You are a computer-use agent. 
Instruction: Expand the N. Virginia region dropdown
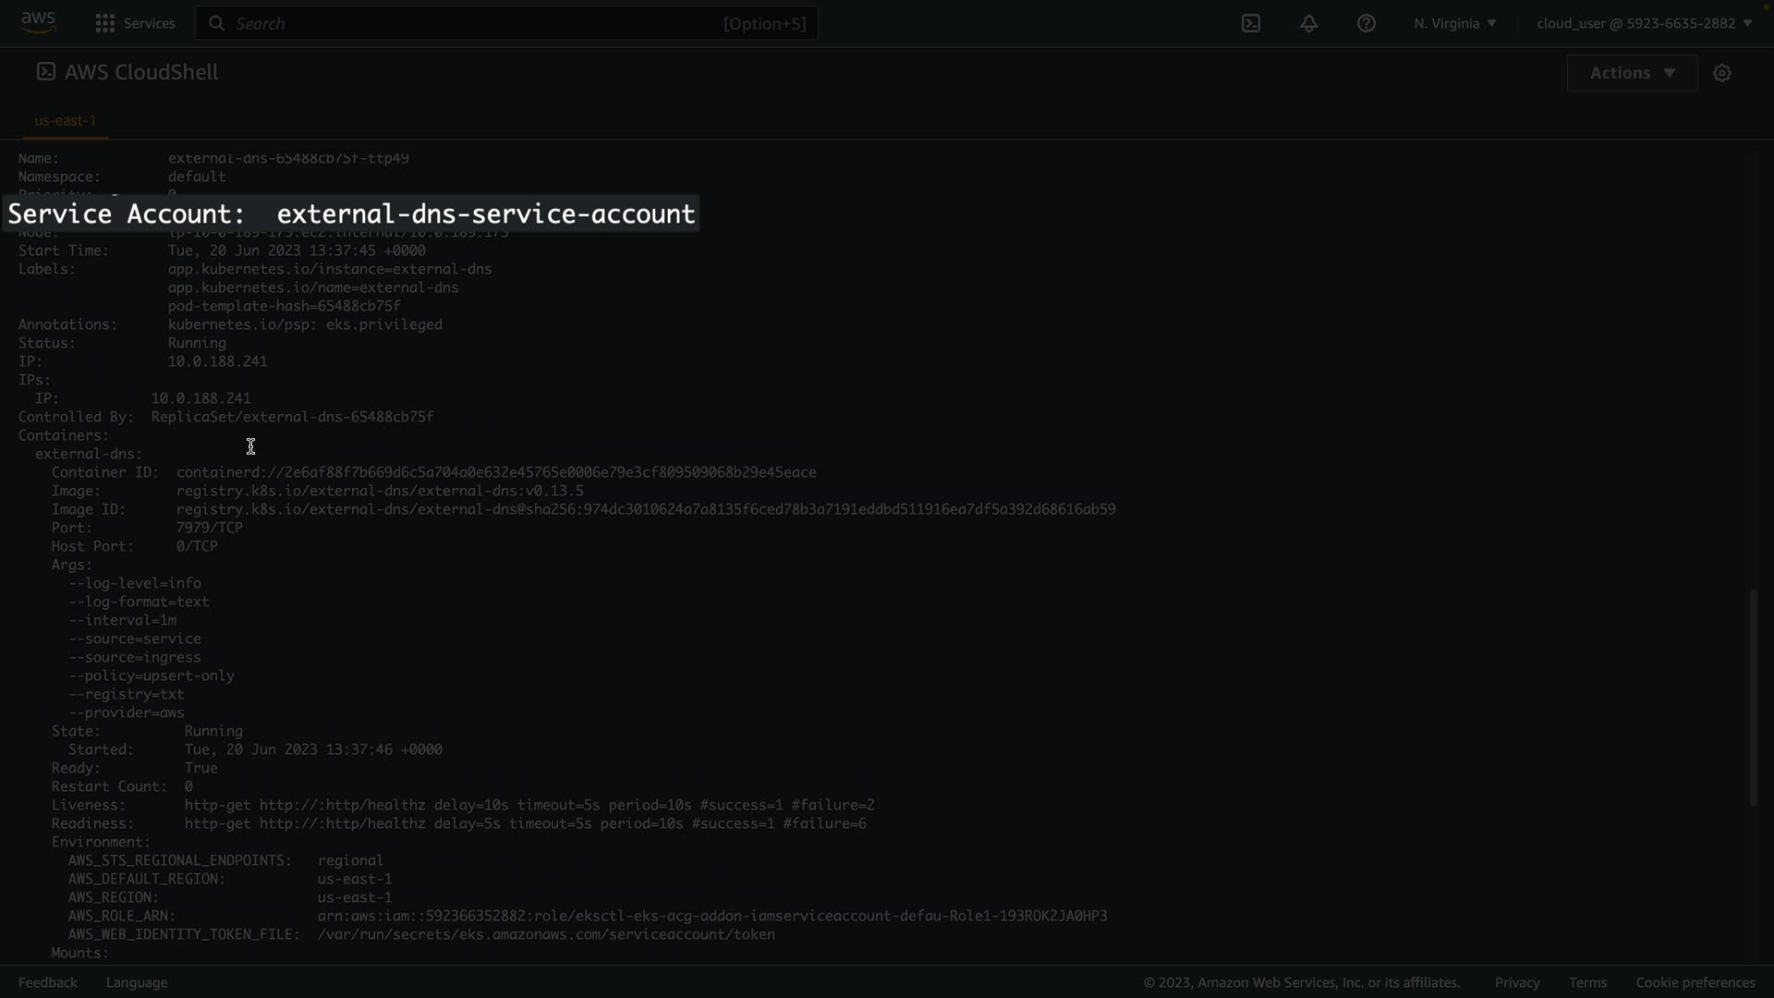click(1454, 23)
